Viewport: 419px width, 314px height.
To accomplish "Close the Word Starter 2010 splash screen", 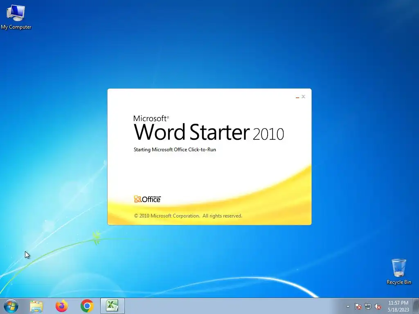I will 303,96.
